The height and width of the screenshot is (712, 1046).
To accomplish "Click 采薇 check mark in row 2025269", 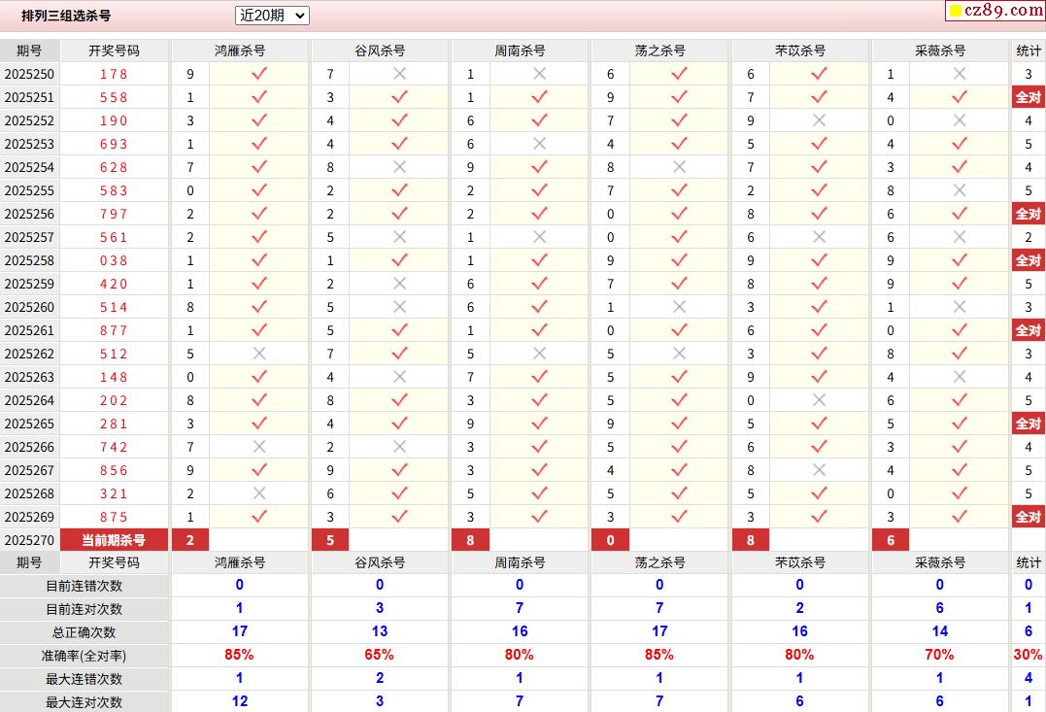I will click(x=960, y=517).
